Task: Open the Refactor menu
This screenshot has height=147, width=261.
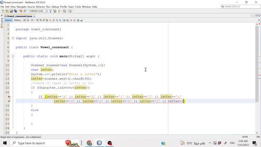Action: click(x=40, y=7)
